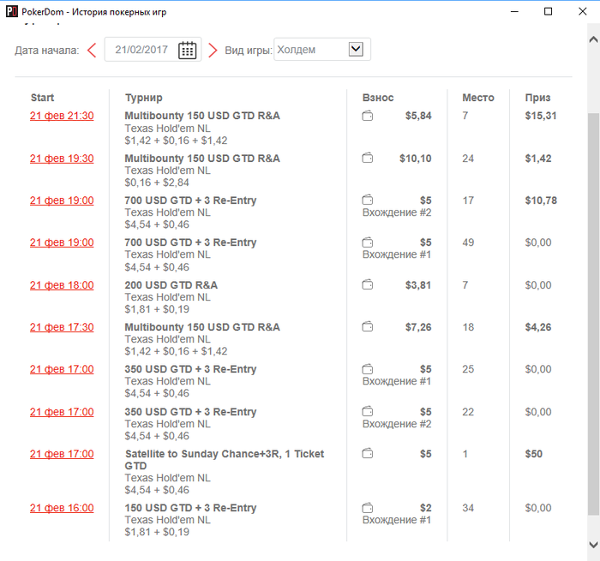Open the 21 фев 19:30 tournament link
Viewport: 600px width, 561px height.
(x=62, y=158)
